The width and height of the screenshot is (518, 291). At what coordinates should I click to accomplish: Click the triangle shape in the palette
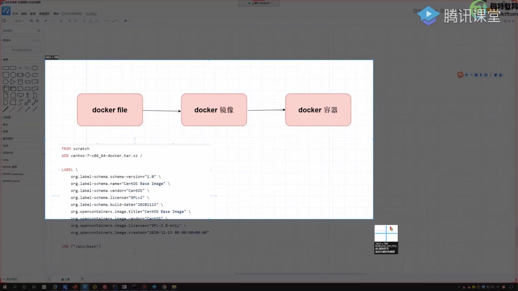pos(13,82)
